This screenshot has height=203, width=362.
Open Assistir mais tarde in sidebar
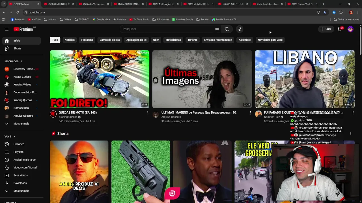click(x=21, y=160)
